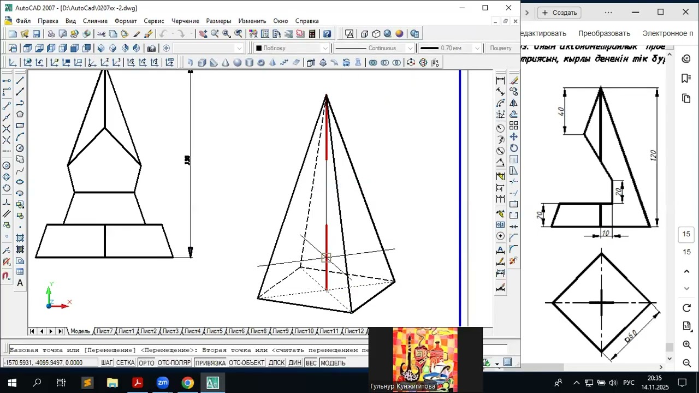Click the camera icon in view toolbar
This screenshot has width=699, height=393.
(151, 48)
